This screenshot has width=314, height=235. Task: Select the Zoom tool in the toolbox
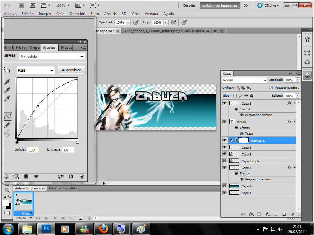[x=7, y=190]
